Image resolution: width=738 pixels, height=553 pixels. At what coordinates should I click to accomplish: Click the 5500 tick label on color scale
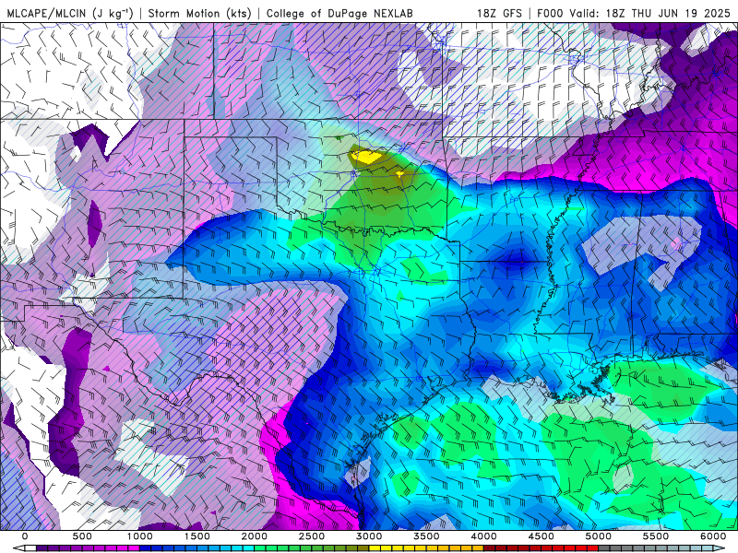click(x=656, y=536)
